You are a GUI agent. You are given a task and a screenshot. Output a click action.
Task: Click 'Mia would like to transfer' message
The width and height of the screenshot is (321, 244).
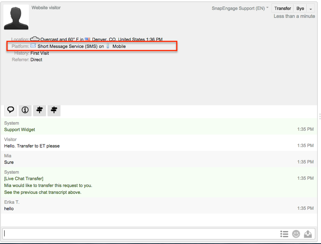click(48, 185)
